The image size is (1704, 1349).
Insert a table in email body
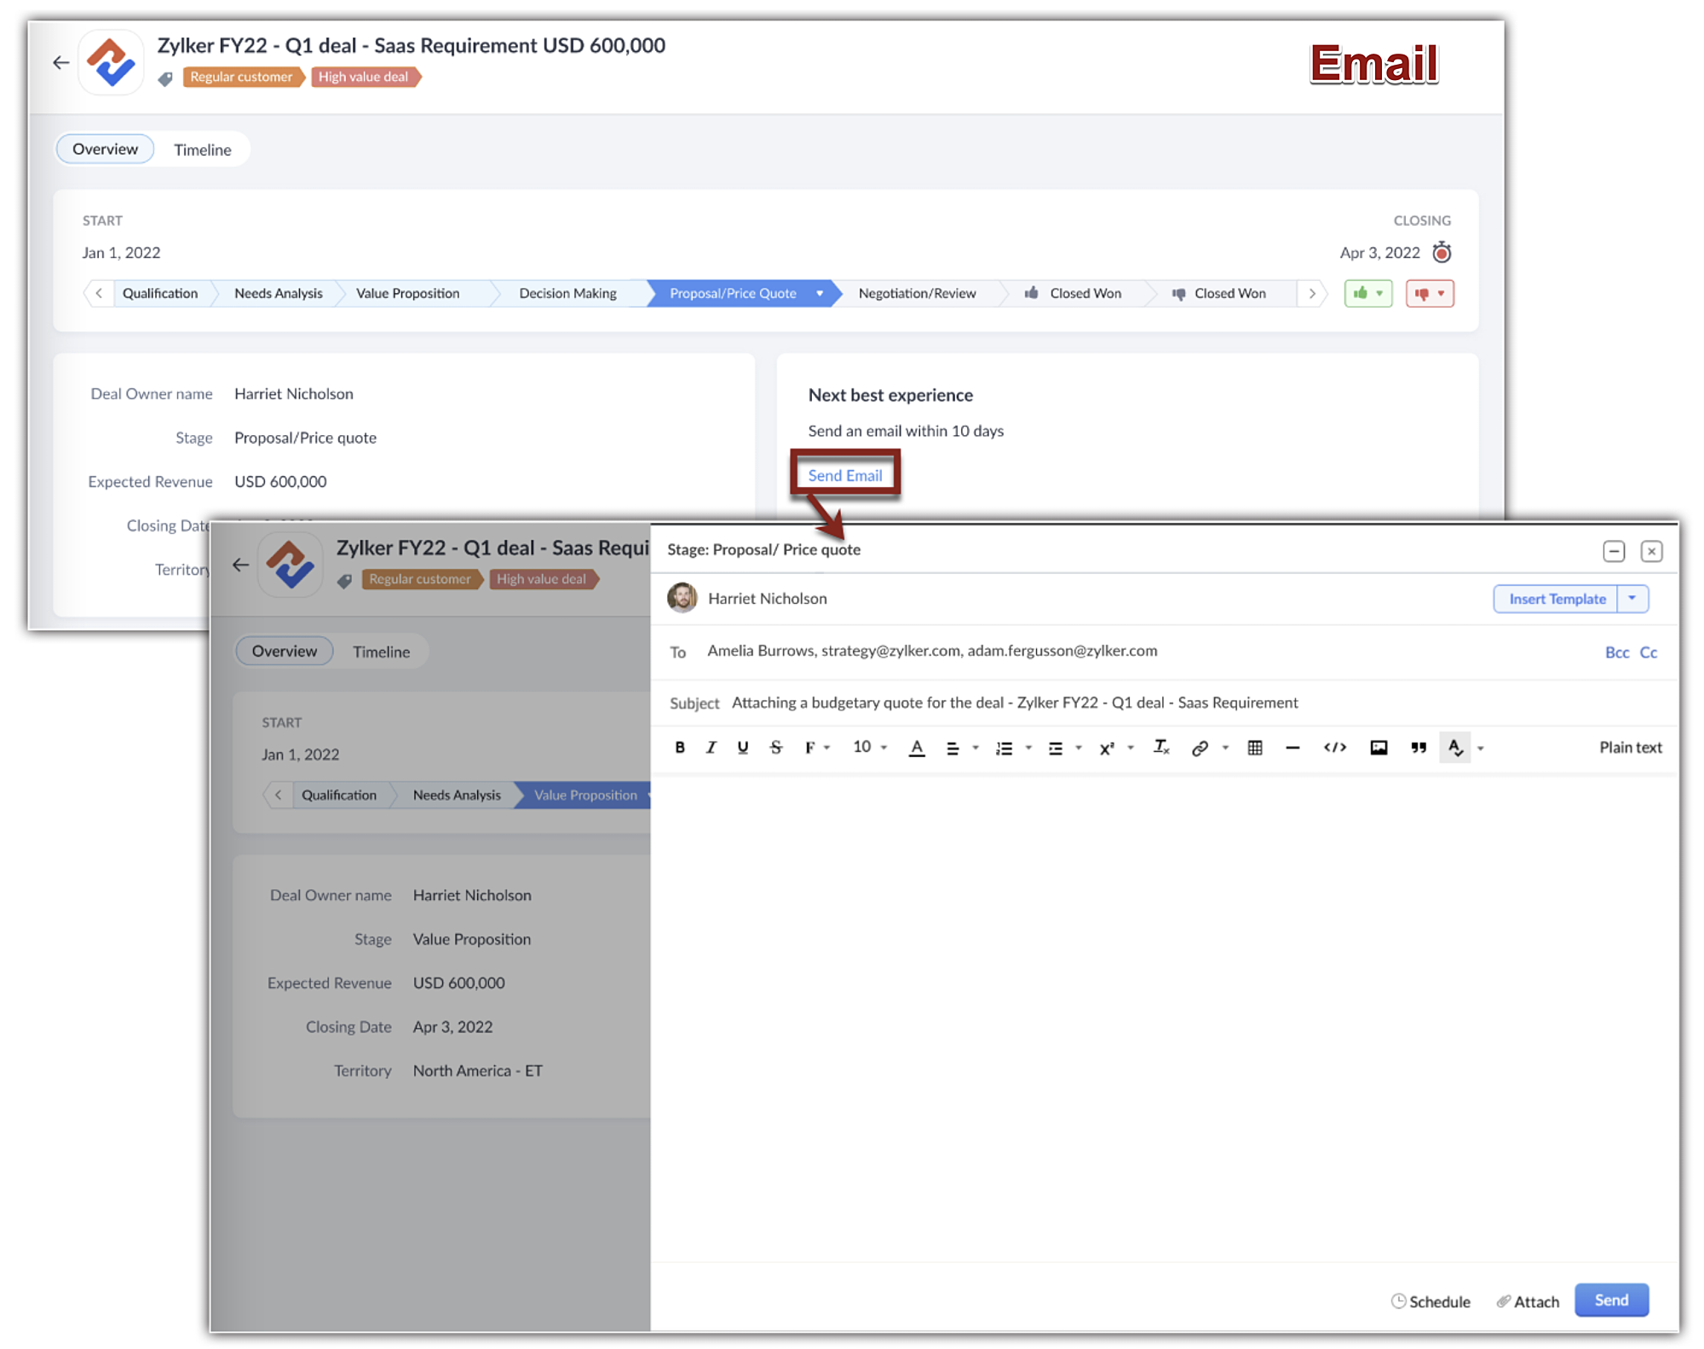[1255, 748]
